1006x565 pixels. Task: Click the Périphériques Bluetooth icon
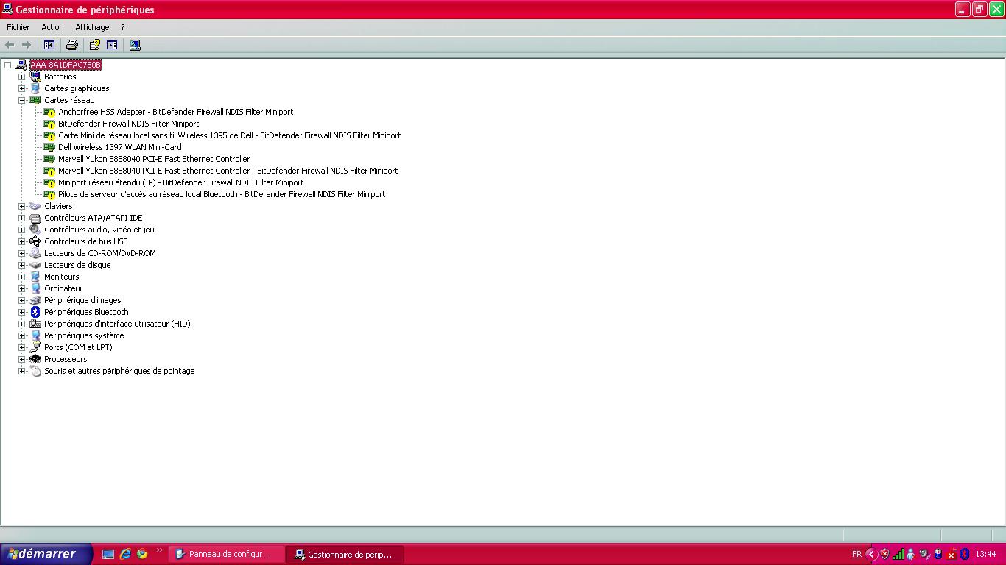click(35, 312)
